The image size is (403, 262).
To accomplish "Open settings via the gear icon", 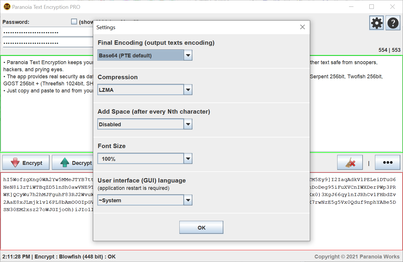I will (376, 23).
